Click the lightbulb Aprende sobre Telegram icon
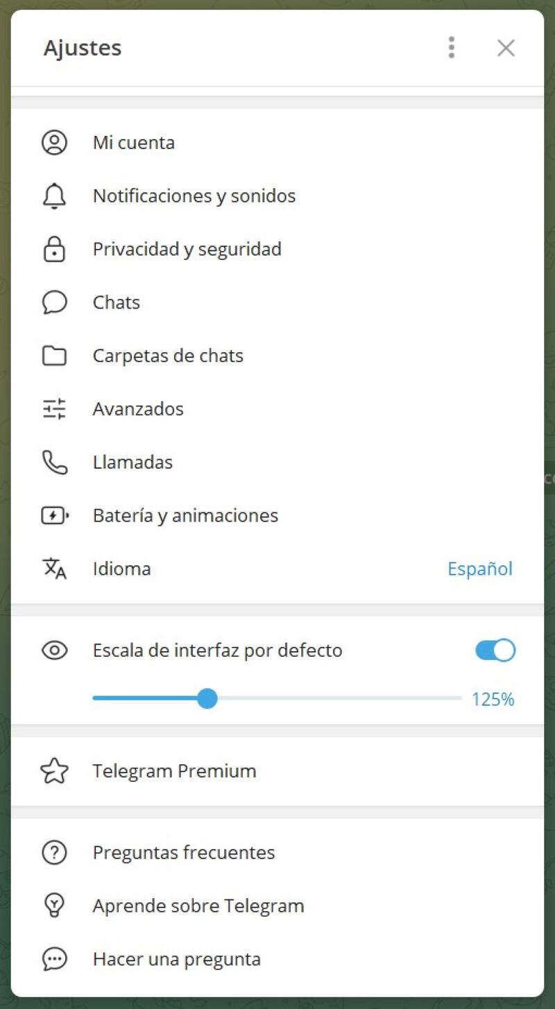555x1009 pixels. click(54, 906)
